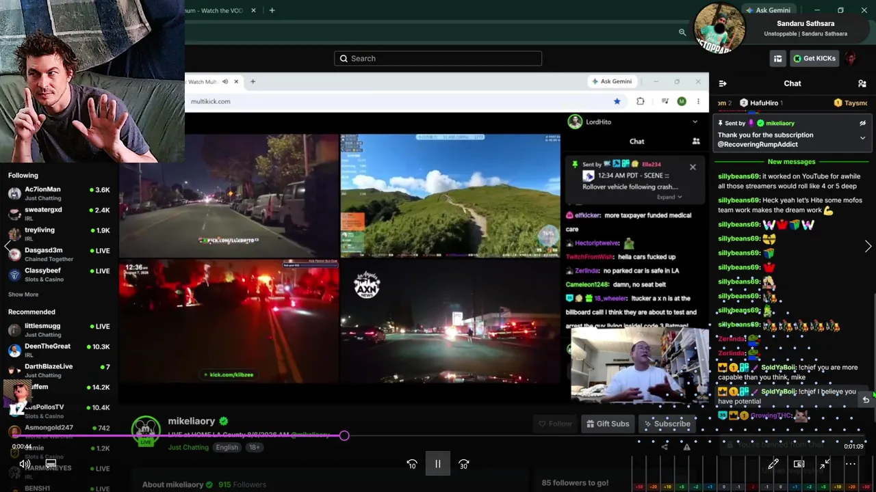This screenshot has width=876, height=492.
Task: Click the Gift Subs button
Action: click(x=607, y=424)
